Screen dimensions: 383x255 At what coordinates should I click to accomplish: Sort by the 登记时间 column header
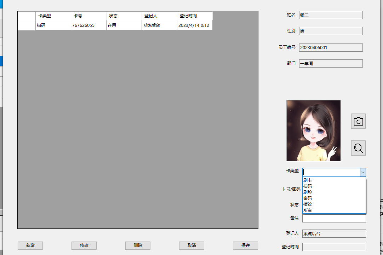point(195,16)
